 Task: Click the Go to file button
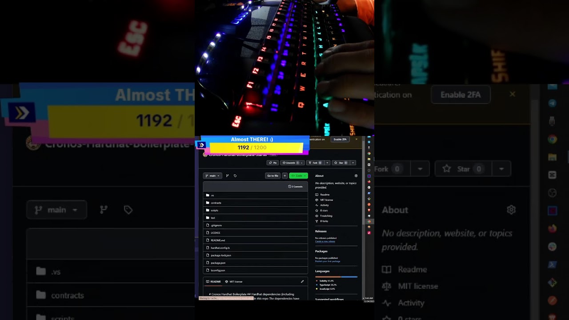(273, 176)
